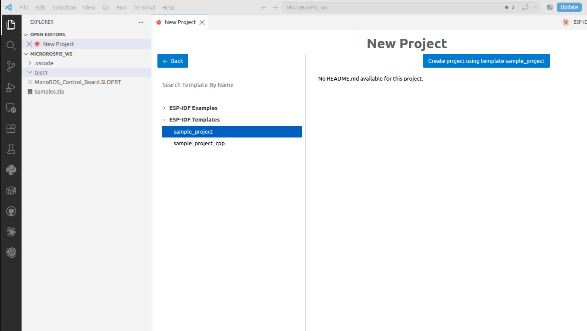Click the EXPLORER panel title
Image resolution: width=587 pixels, height=331 pixels.
(42, 22)
